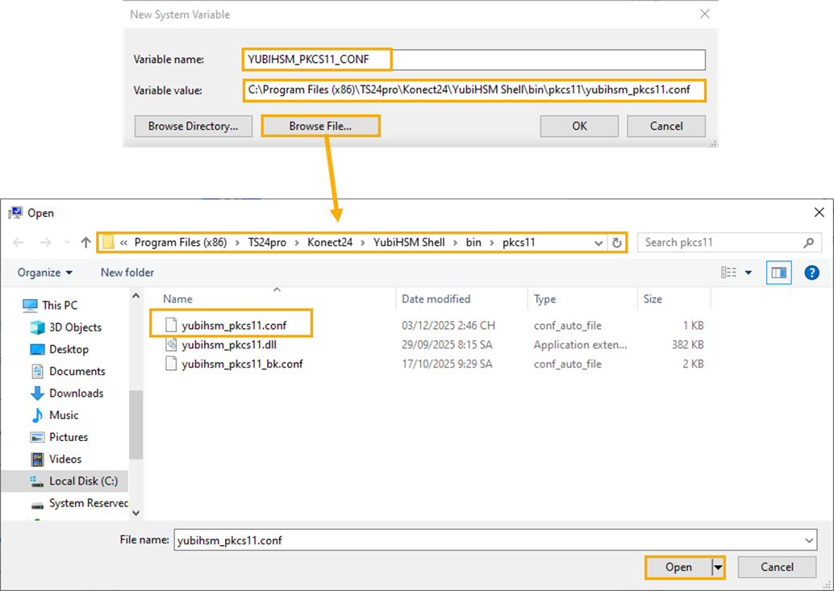Click Program Files (x86) in breadcrumb
Viewport: 834px width, 591px height.
coord(181,243)
